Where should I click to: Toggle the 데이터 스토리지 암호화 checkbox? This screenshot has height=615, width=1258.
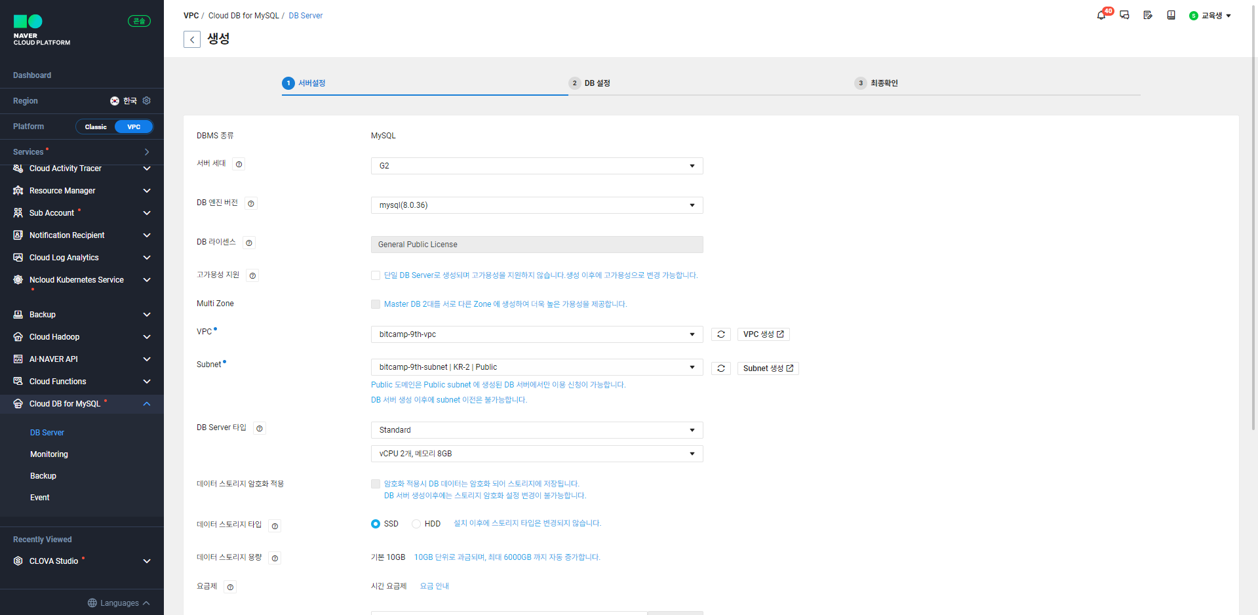coord(376,484)
